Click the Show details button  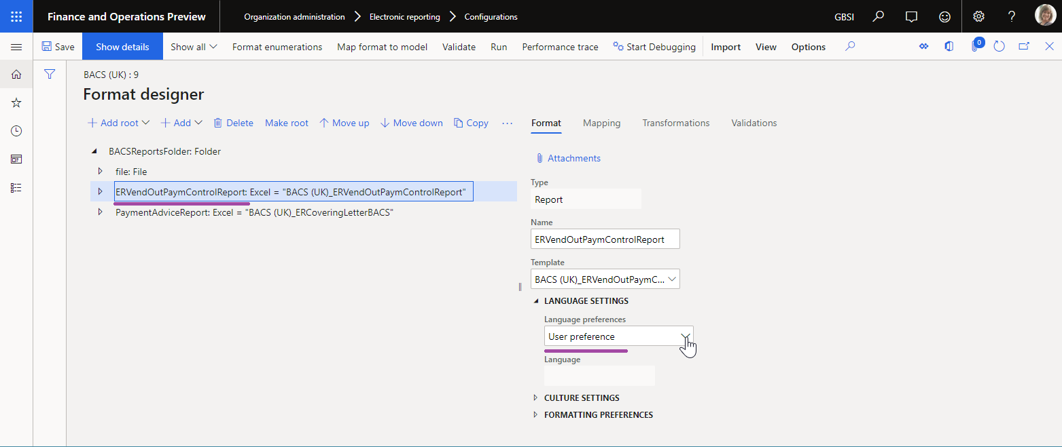(122, 47)
